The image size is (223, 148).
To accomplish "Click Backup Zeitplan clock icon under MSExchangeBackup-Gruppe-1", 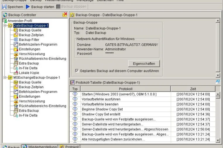I will point(16,87).
